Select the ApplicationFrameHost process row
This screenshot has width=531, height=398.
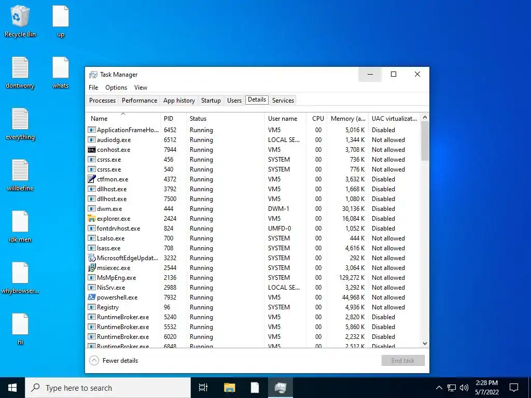(x=253, y=130)
